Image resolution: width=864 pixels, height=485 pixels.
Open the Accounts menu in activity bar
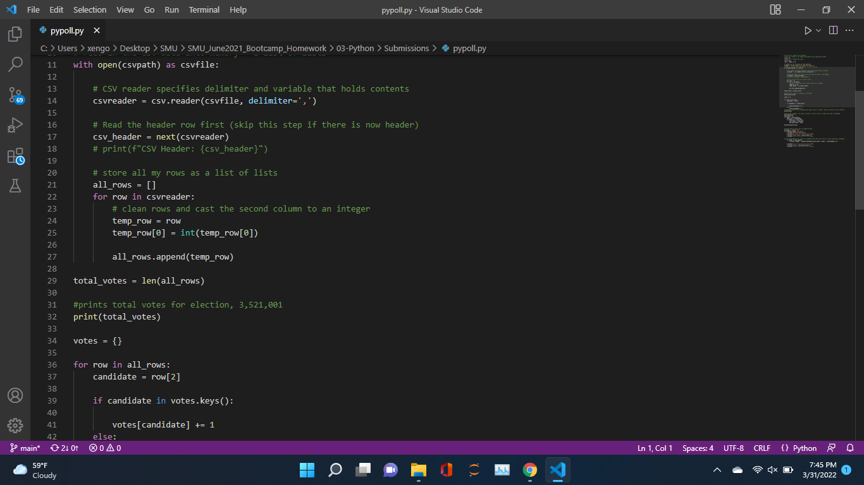pyautogui.click(x=15, y=395)
